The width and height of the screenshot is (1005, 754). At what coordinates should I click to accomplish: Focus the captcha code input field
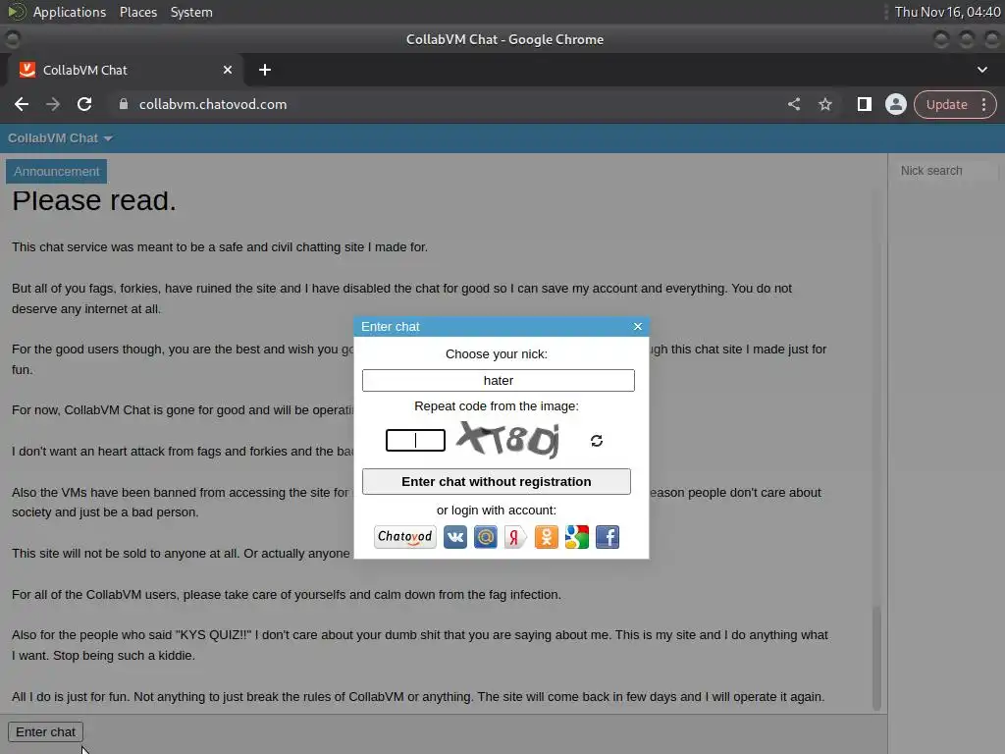(x=415, y=441)
